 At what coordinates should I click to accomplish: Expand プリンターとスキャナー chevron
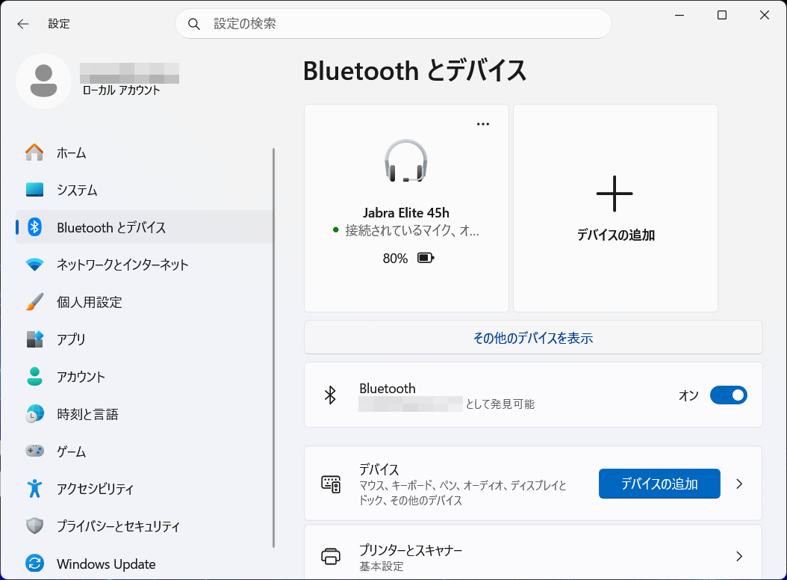(738, 556)
